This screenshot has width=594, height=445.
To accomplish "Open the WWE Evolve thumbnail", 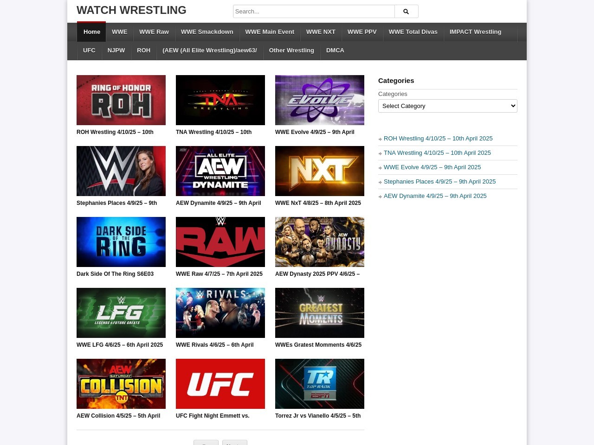I will click(x=320, y=100).
